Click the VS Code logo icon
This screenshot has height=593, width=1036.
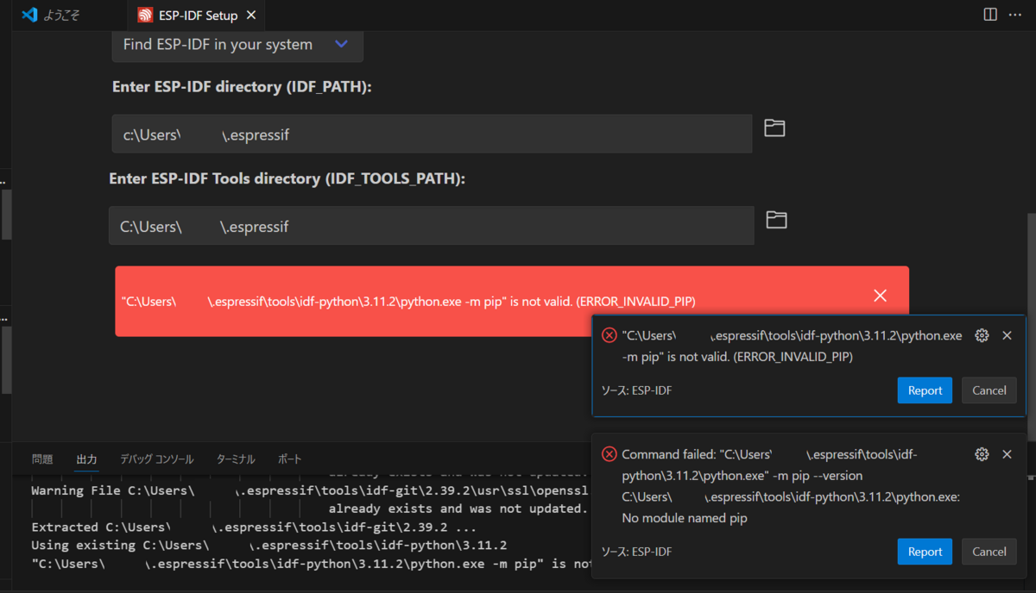[x=28, y=15]
